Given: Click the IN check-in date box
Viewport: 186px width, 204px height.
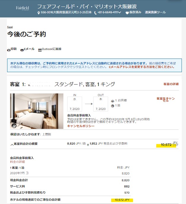Looking at the screenshot, I should coord(75,104).
